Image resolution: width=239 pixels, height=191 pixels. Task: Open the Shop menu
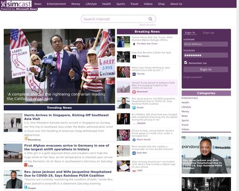pos(161,4)
